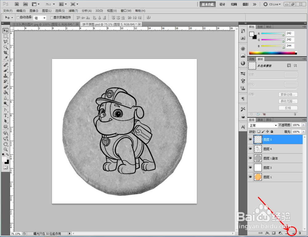Click the 蒙版边缘... button
This screenshot has height=237, width=308.
288,94
